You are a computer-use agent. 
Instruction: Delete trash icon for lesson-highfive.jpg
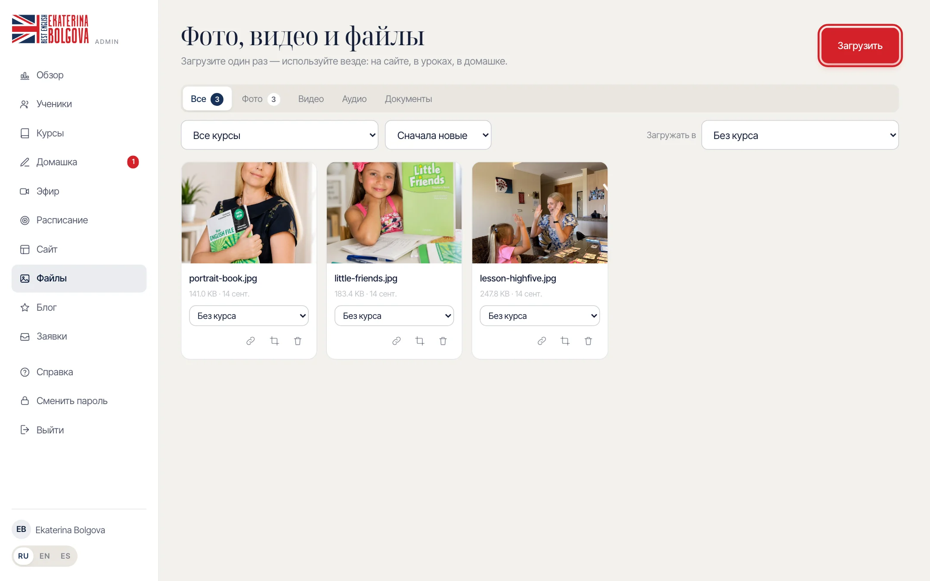click(x=588, y=341)
